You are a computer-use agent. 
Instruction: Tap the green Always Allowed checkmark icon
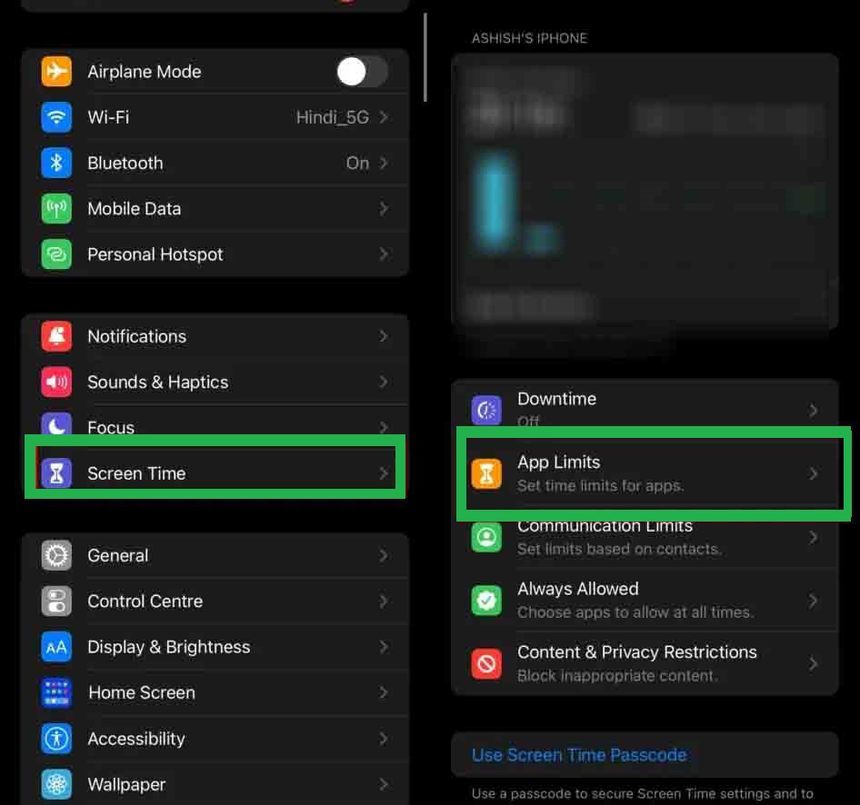(x=486, y=600)
